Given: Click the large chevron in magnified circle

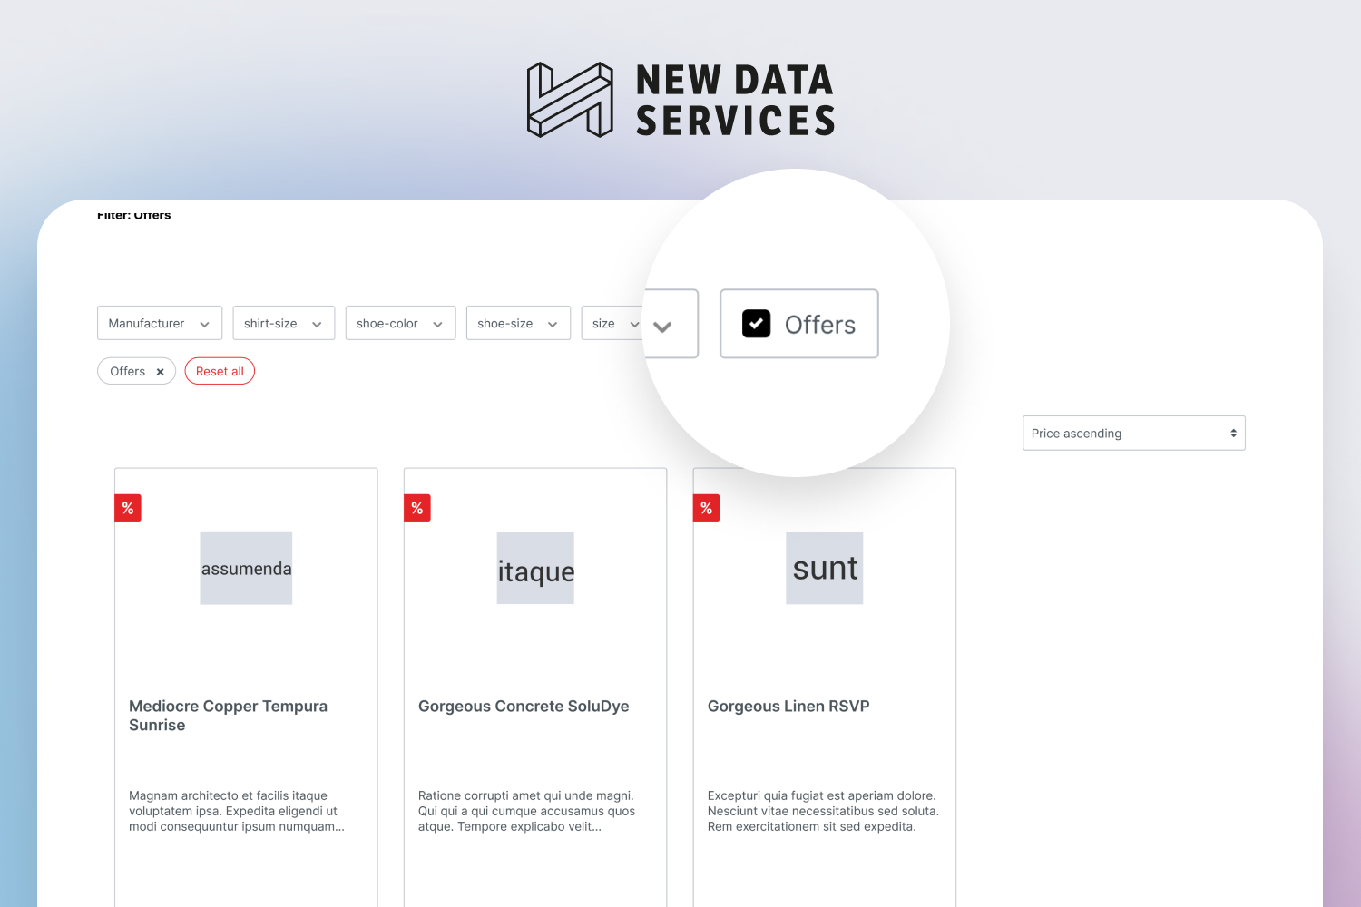Looking at the screenshot, I should [x=662, y=327].
